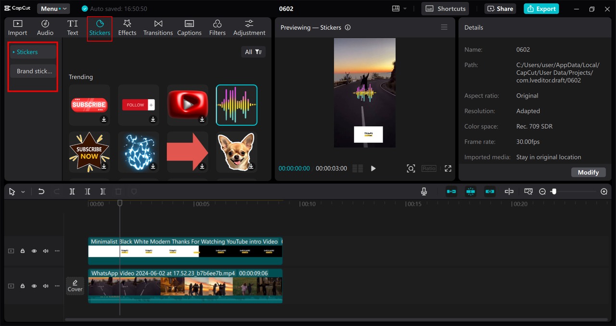This screenshot has height=326, width=616.
Task: Open the Import tab
Action: coord(17,28)
